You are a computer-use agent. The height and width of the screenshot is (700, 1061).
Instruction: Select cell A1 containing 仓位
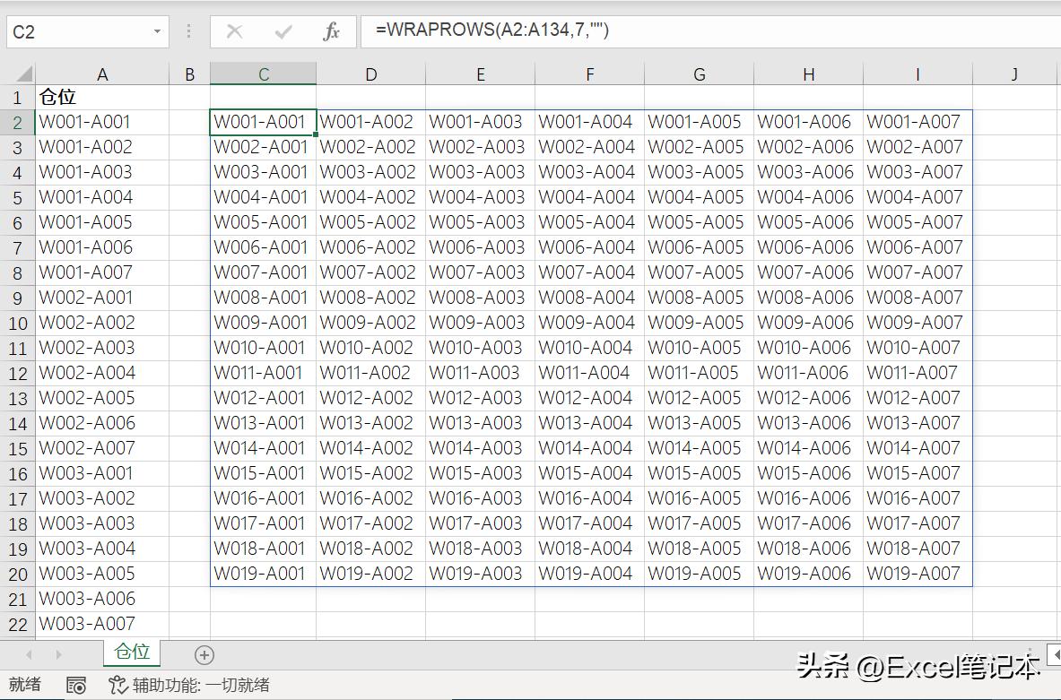(102, 97)
